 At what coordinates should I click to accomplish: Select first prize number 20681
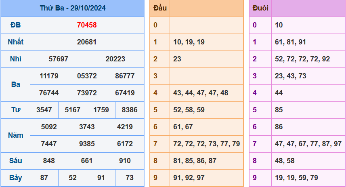point(87,42)
